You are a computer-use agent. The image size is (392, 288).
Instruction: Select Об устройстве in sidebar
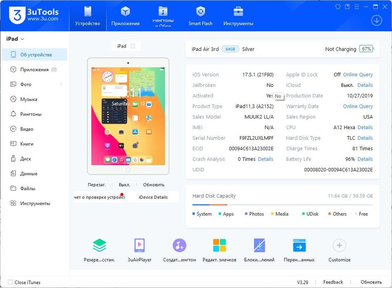point(35,55)
